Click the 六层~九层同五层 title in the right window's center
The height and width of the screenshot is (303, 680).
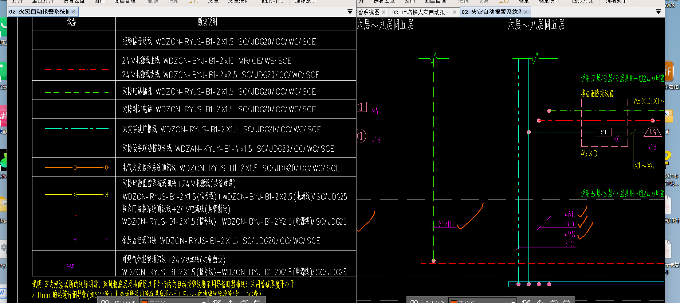pyautogui.click(x=536, y=25)
